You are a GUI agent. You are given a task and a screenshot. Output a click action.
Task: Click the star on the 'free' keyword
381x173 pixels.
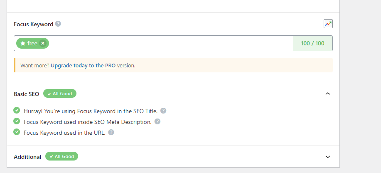point(23,43)
